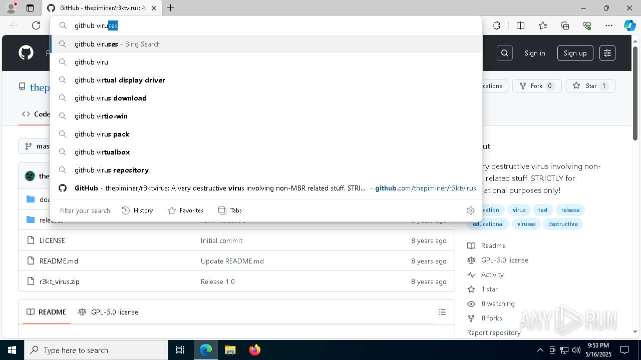Toggle Split screen view icon

click(520, 25)
